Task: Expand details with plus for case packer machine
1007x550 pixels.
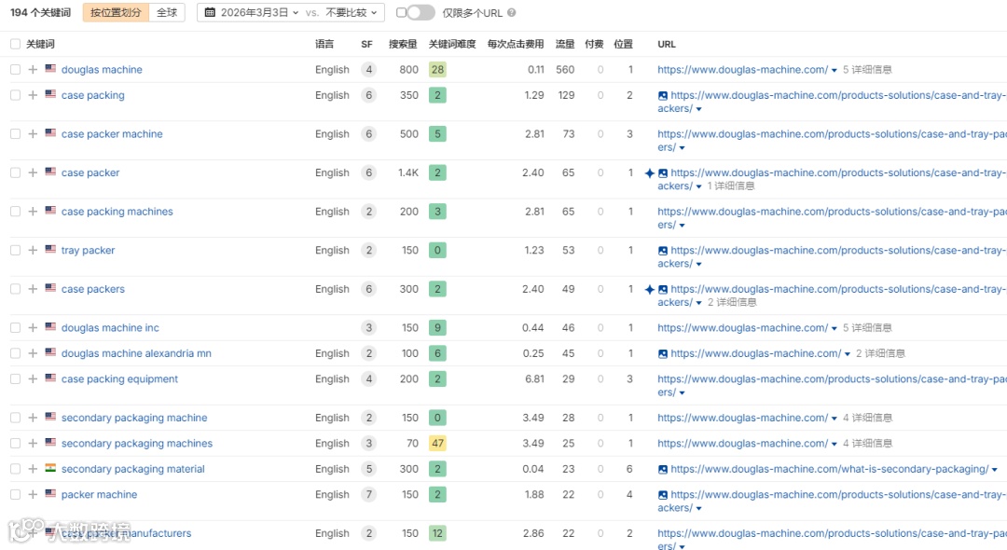Action: click(x=33, y=133)
